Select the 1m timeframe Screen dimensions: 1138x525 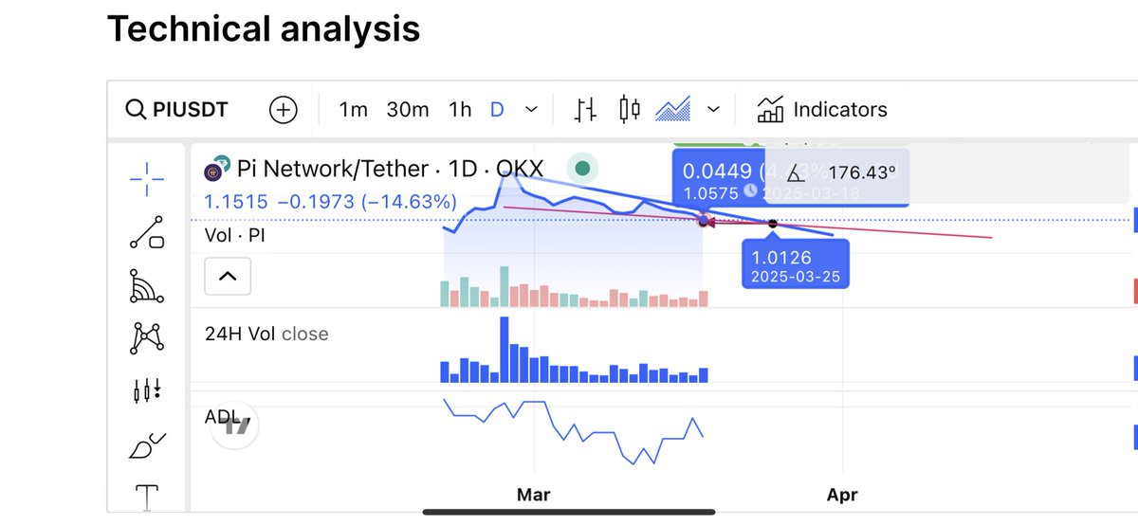[353, 110]
